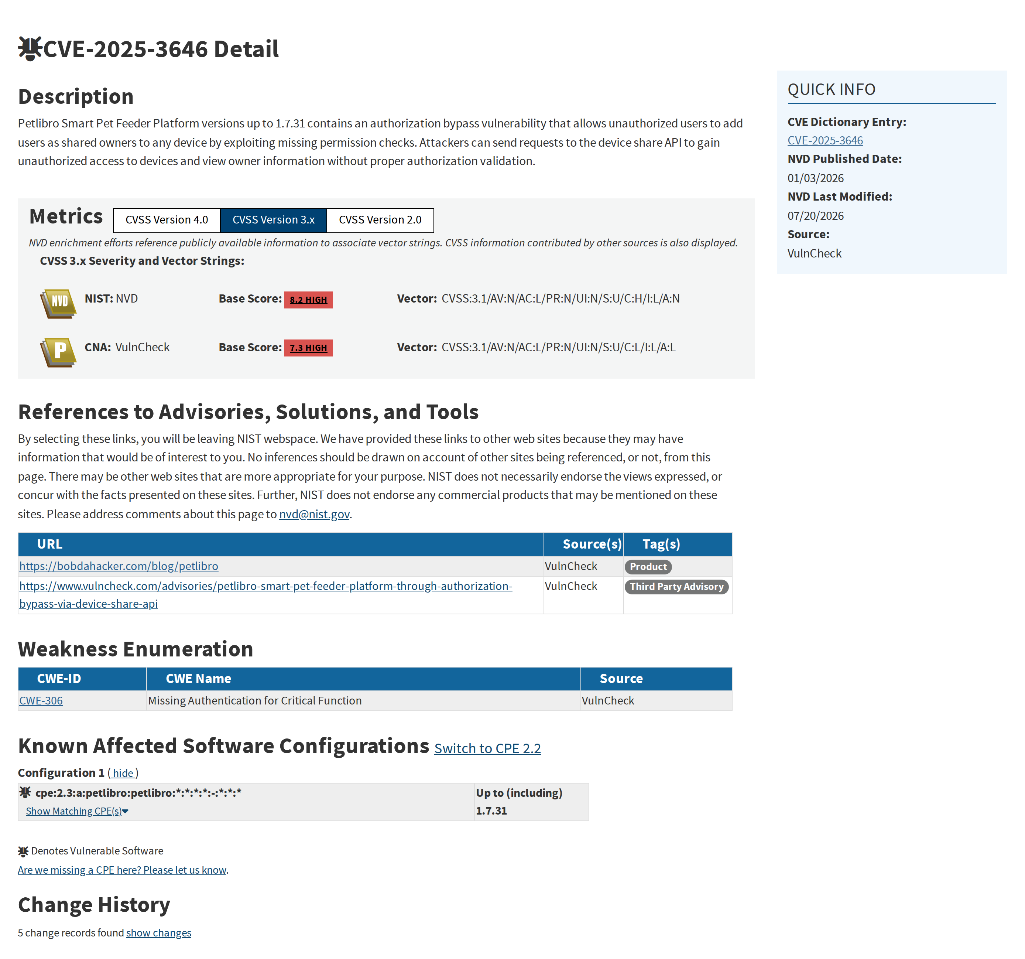Switch to CVSS Version 4.0 tab
The image size is (1025, 959).
(x=167, y=220)
